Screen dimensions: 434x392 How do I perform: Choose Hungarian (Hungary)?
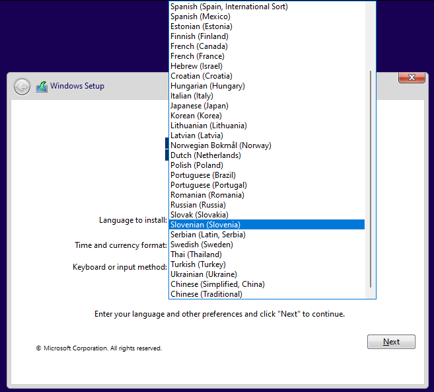click(x=267, y=86)
